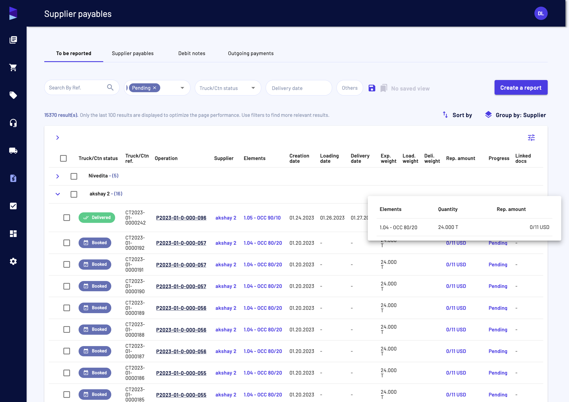Open the column settings sliders icon
The image size is (569, 402).
pyautogui.click(x=531, y=138)
